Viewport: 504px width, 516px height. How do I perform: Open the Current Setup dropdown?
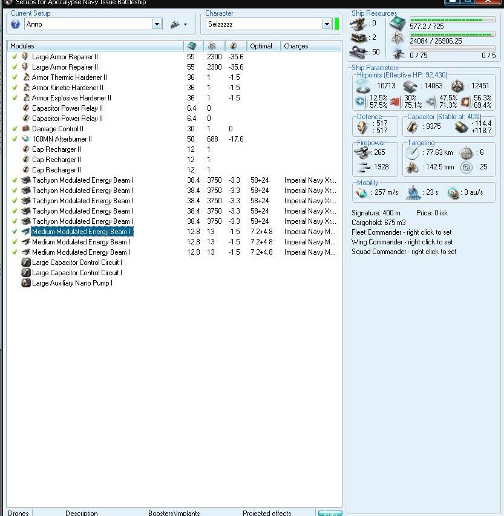coord(157,25)
